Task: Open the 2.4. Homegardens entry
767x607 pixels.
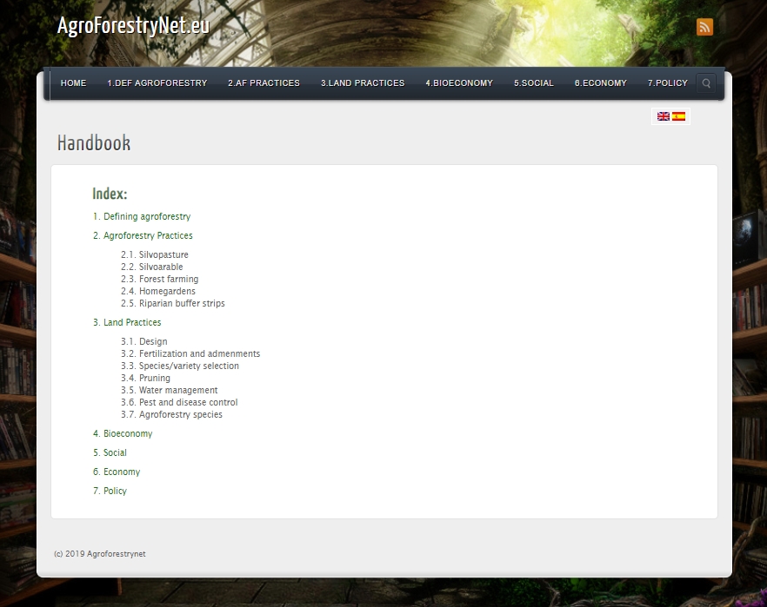Action: click(x=158, y=291)
